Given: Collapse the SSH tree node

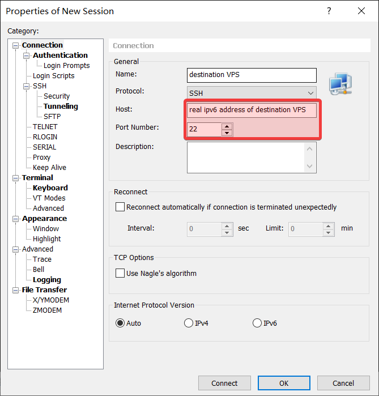Looking at the screenshot, I should click(x=26, y=86).
